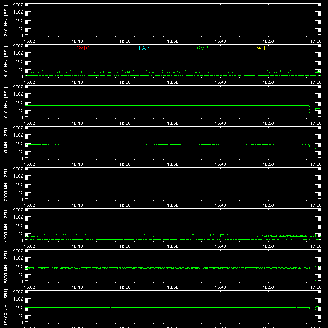Click the green flux trace in 8800 MHz panel
This screenshot has width=328, height=328.
pos(167,268)
